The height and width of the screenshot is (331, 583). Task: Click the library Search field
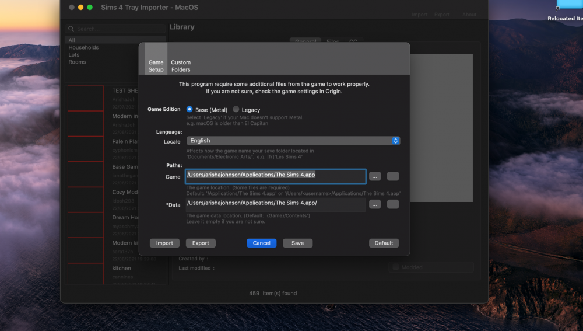point(115,29)
